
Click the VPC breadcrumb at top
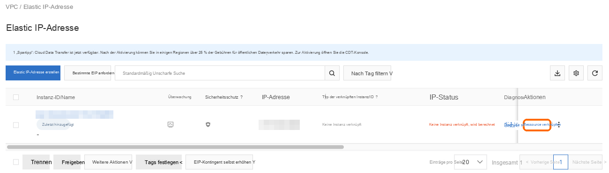click(x=12, y=7)
